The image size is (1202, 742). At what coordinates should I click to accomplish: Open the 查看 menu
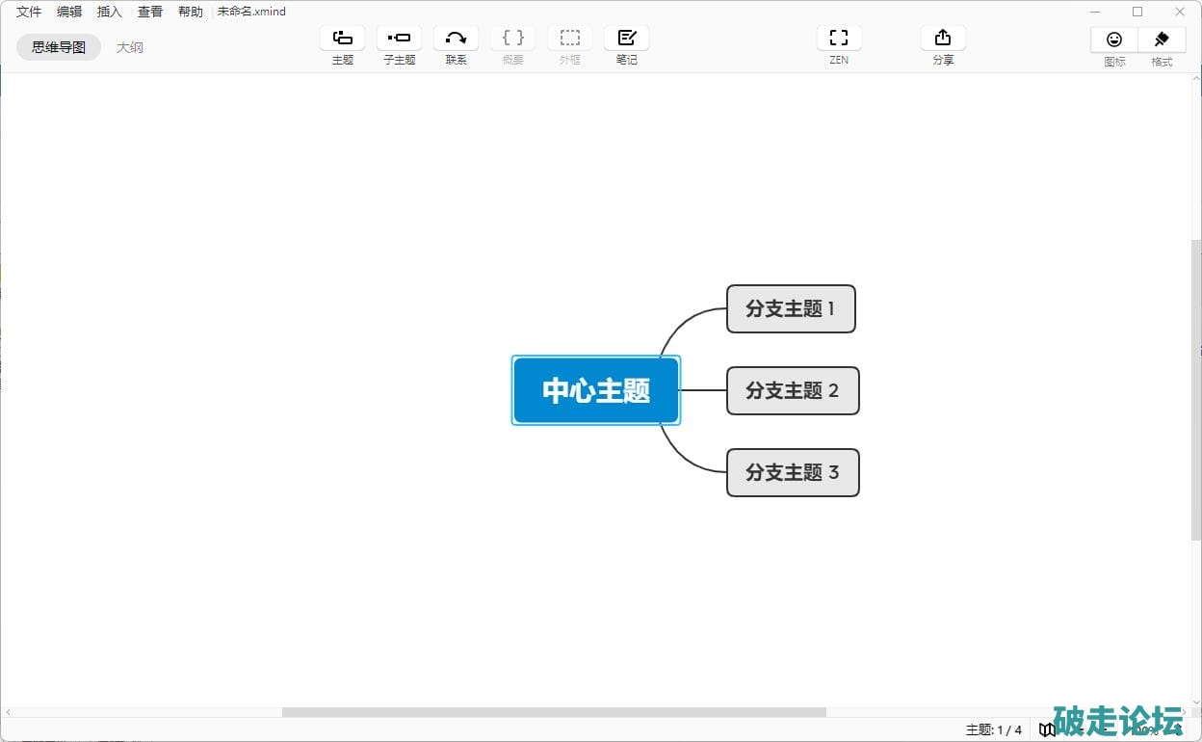pyautogui.click(x=150, y=12)
